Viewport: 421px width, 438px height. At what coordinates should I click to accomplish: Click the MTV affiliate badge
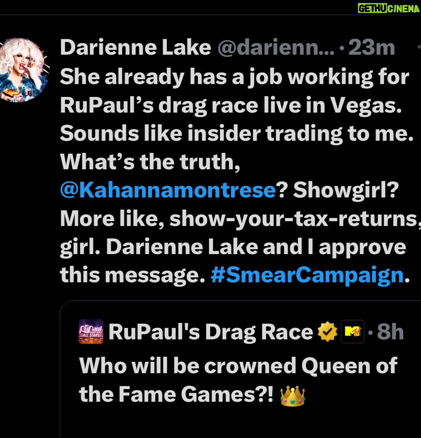coord(352,331)
